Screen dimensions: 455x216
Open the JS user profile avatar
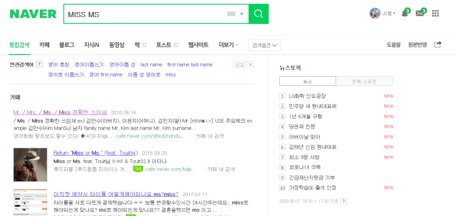point(375,13)
